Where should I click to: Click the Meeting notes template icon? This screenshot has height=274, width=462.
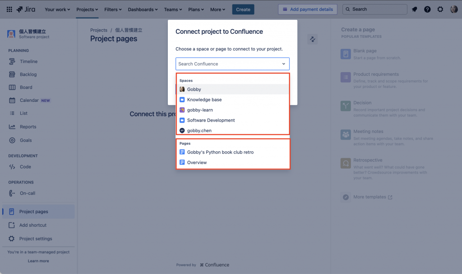click(x=346, y=134)
